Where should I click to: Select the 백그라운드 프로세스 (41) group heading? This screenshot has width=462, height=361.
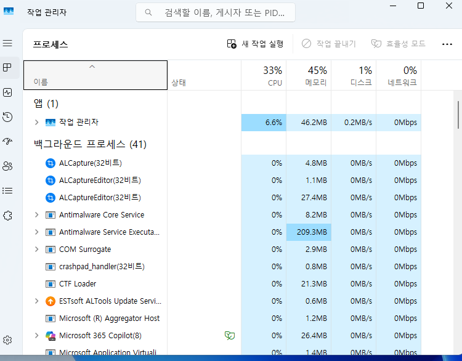pyautogui.click(x=90, y=144)
